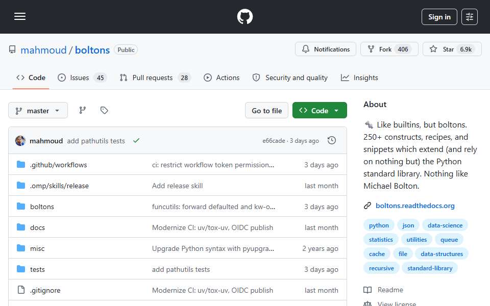Viewport: 490px width, 306px height.
Task: Open the Actions tab
Action: point(222,78)
